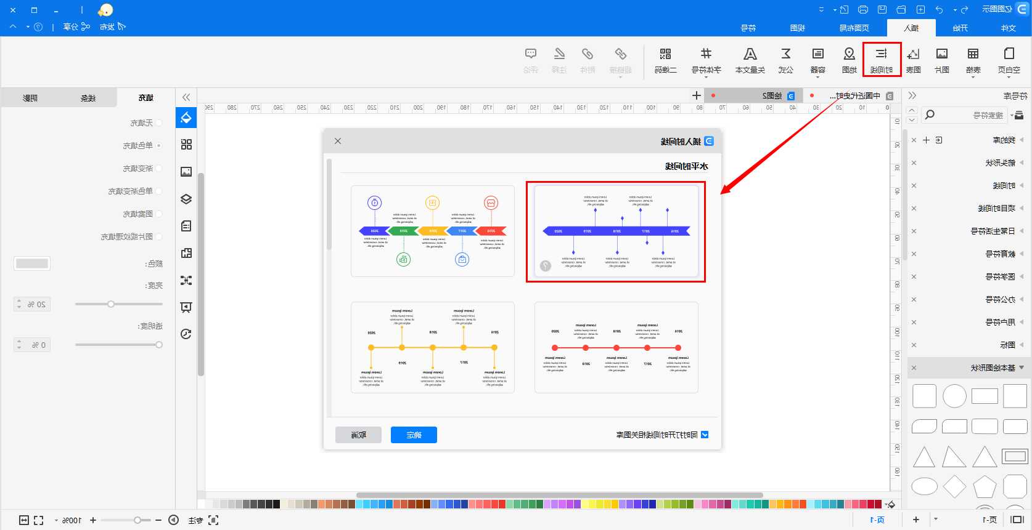Add new document tab plus button
Screen dimensions: 1032x530
pyautogui.click(x=697, y=95)
